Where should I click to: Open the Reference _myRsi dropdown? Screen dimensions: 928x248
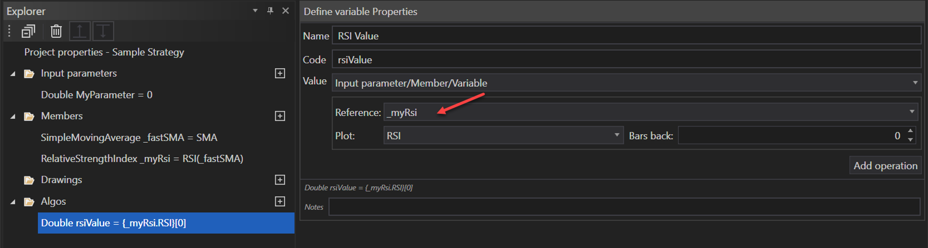[911, 112]
